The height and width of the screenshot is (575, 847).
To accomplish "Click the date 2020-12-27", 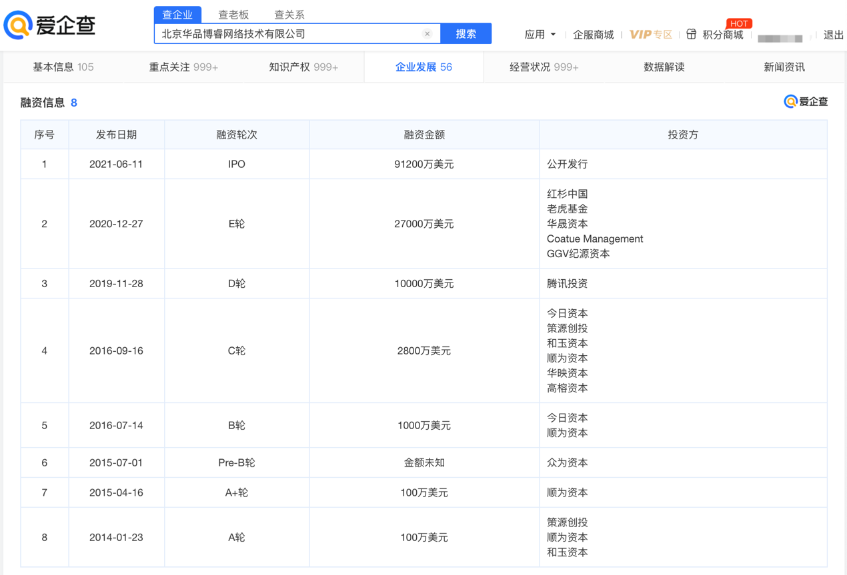I will [x=116, y=224].
